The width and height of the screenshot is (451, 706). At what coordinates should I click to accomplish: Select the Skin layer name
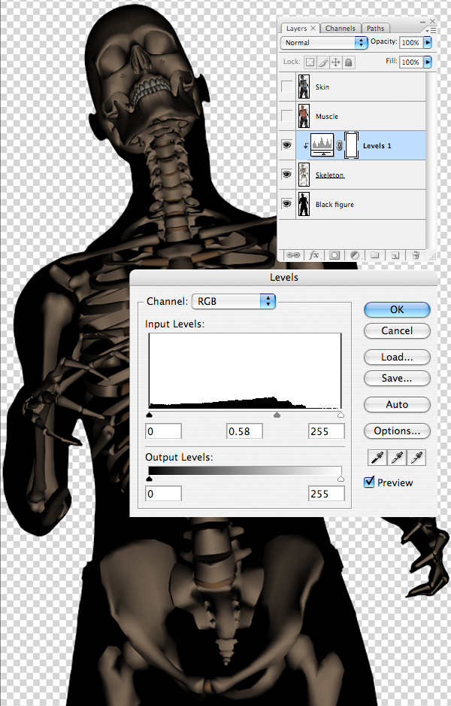coord(322,87)
